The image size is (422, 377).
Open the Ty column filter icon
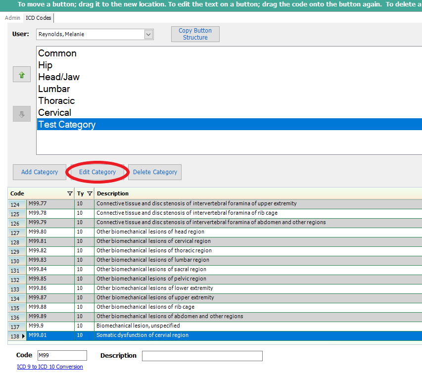(x=90, y=193)
